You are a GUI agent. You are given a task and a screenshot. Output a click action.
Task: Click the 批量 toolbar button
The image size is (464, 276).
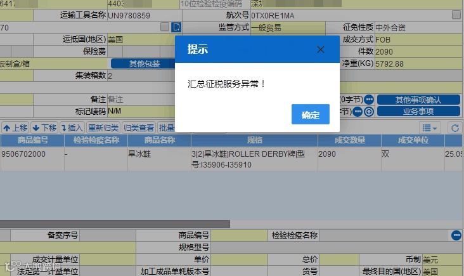point(166,128)
